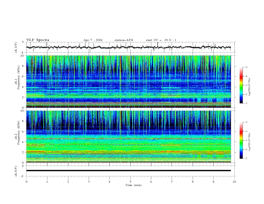Viewport: 264px width, 204px height.
Task: Click time axis tick label "3"
Action: [x=89, y=182]
